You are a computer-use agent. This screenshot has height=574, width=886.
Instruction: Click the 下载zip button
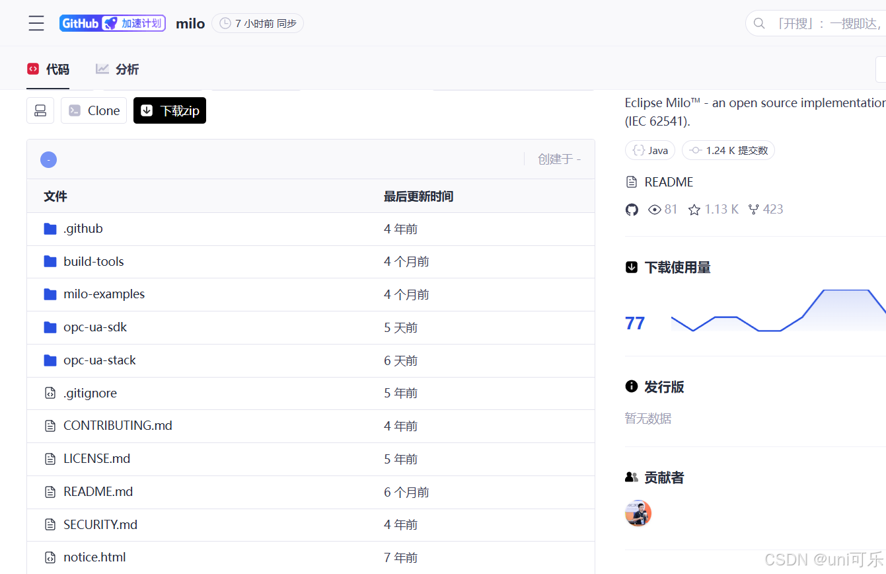click(170, 110)
